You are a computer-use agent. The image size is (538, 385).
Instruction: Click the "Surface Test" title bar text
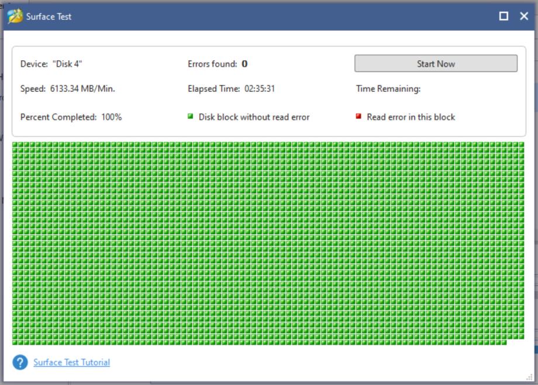(x=49, y=16)
